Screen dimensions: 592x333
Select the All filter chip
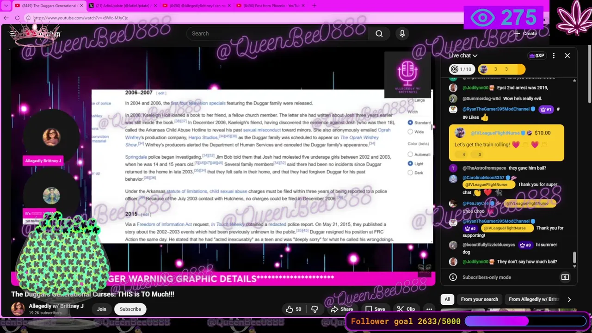pyautogui.click(x=447, y=299)
